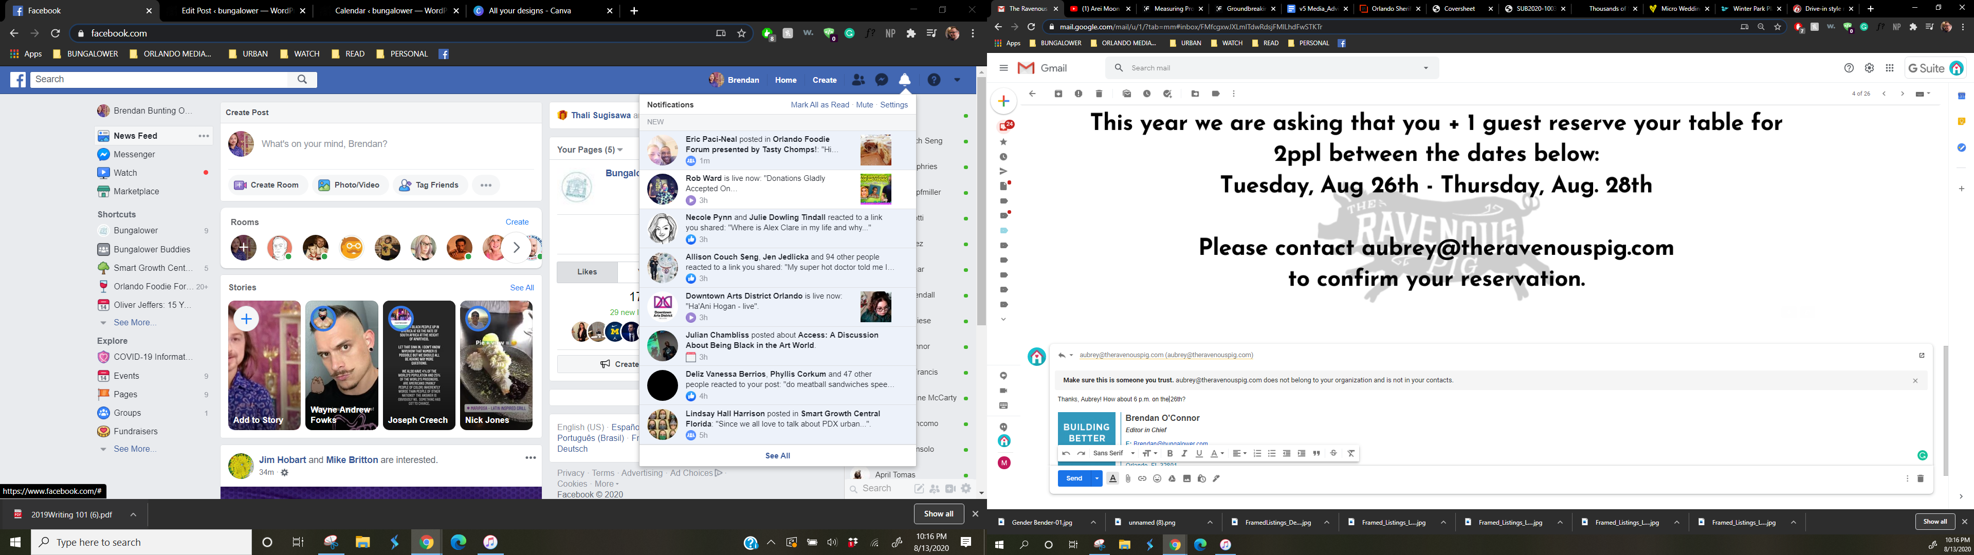Add the email to Tasks
This screenshot has width=1974, height=555.
point(1167,94)
